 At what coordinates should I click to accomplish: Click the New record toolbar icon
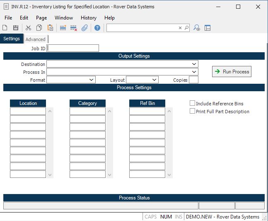tap(5, 28)
